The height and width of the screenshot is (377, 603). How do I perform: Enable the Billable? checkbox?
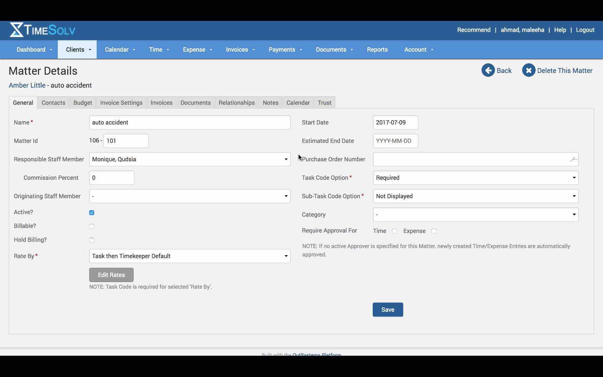(92, 227)
